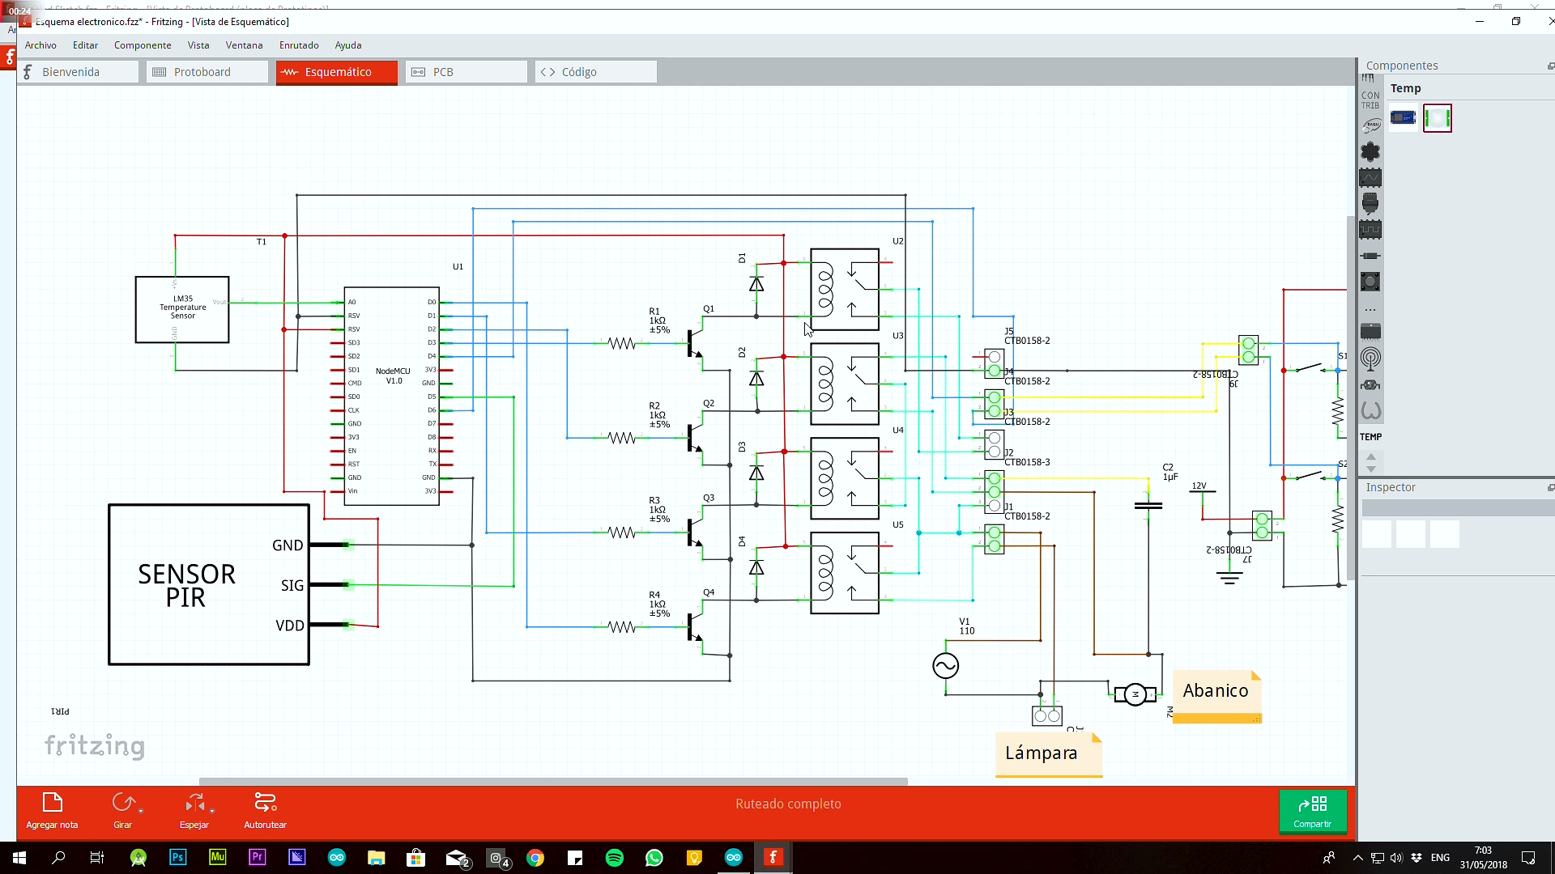
Task: Select the Abanico note
Action: (1216, 695)
